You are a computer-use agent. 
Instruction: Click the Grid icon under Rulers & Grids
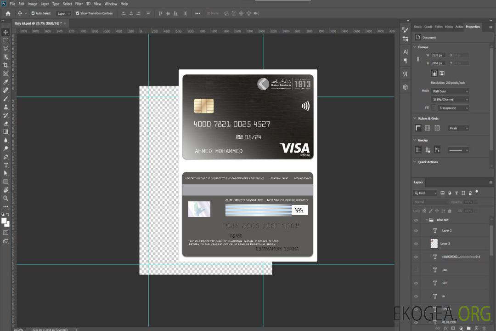(x=428, y=128)
